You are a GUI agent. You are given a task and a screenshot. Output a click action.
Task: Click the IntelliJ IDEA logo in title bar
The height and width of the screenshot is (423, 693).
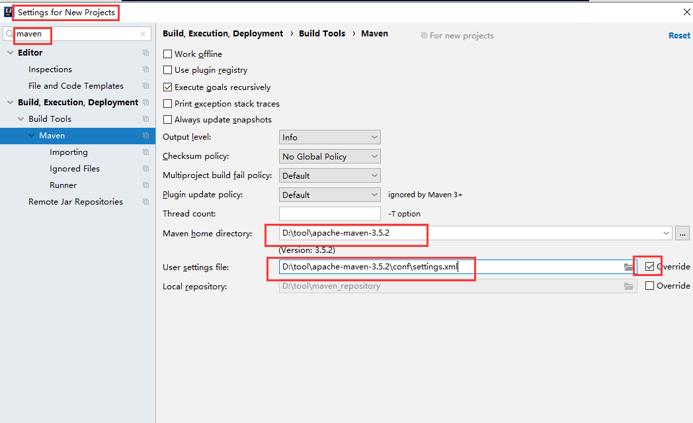pyautogui.click(x=7, y=12)
